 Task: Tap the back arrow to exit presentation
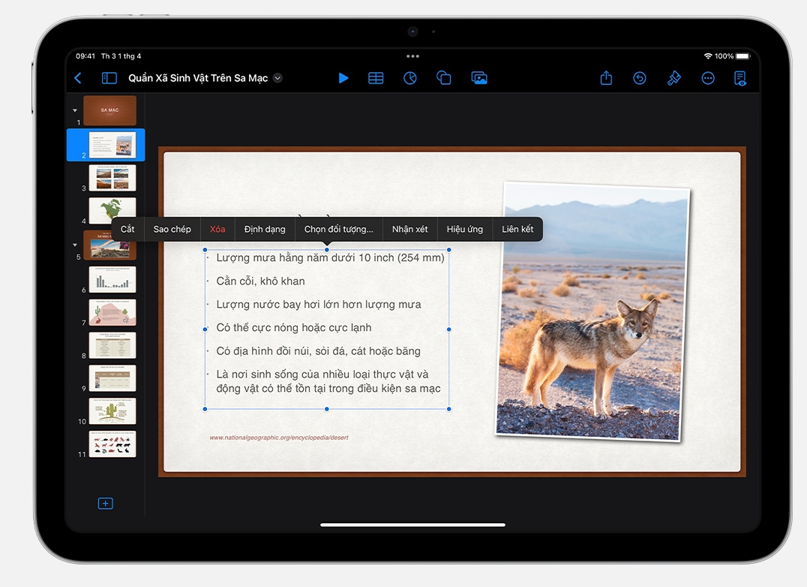click(x=78, y=78)
